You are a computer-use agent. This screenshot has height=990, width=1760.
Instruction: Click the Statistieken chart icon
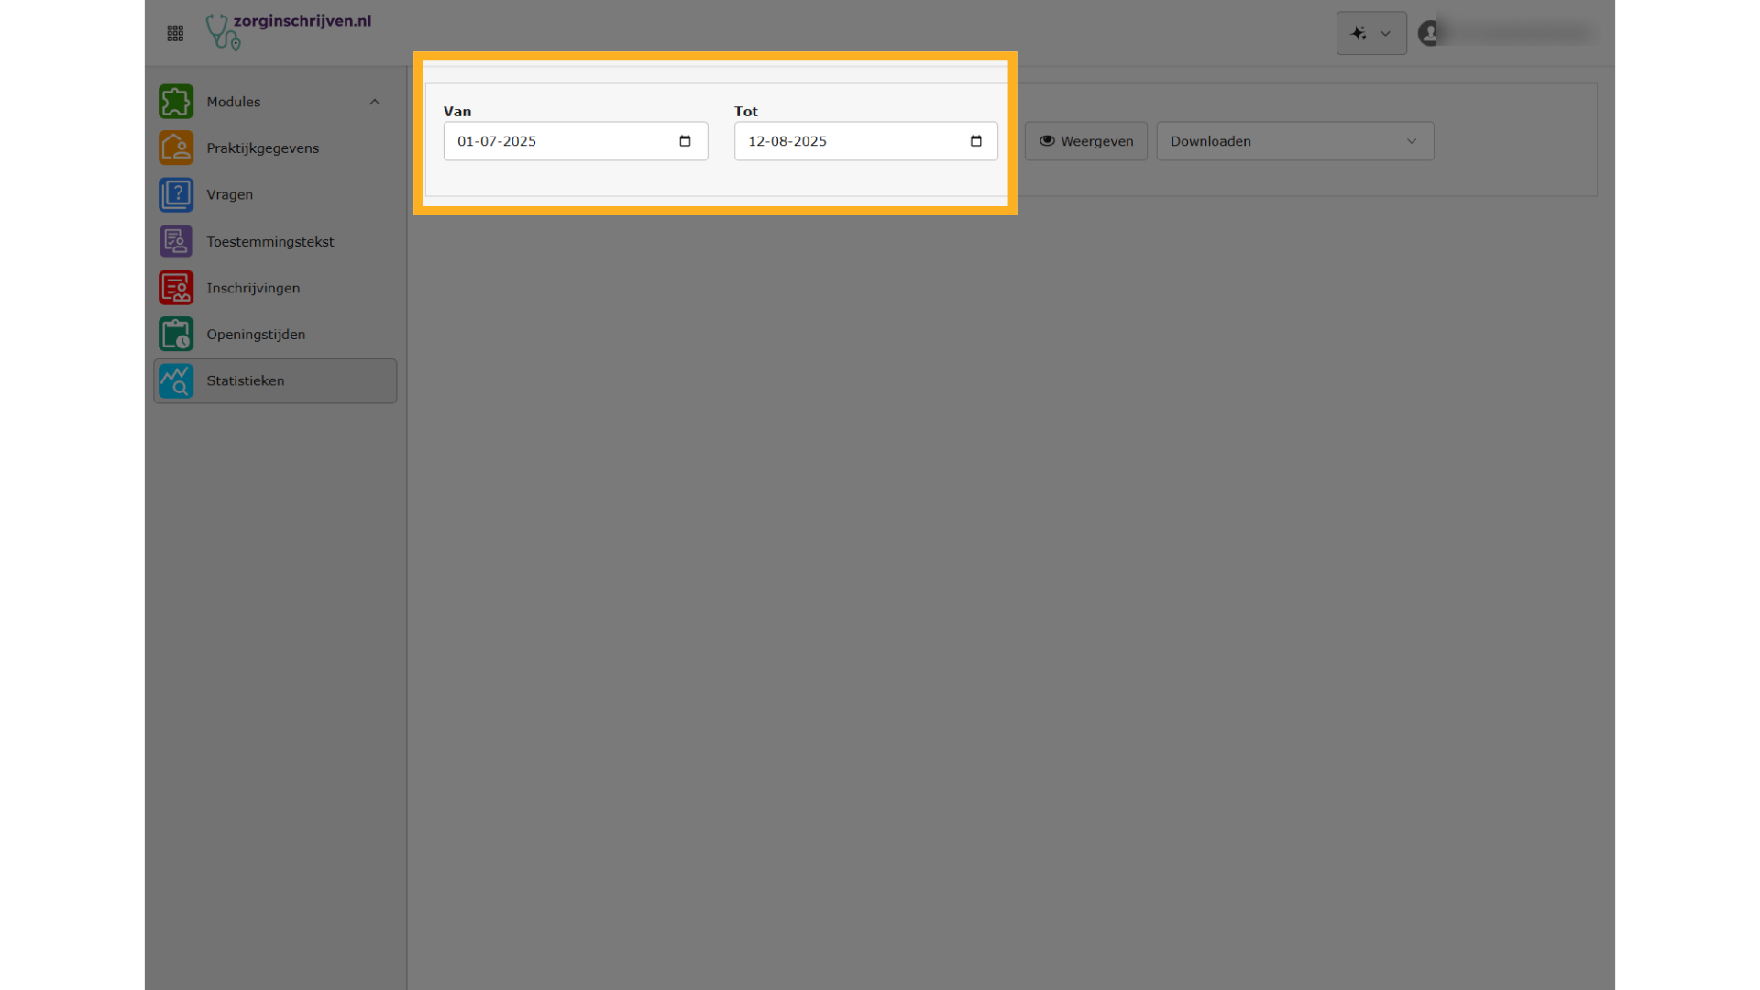click(x=176, y=380)
